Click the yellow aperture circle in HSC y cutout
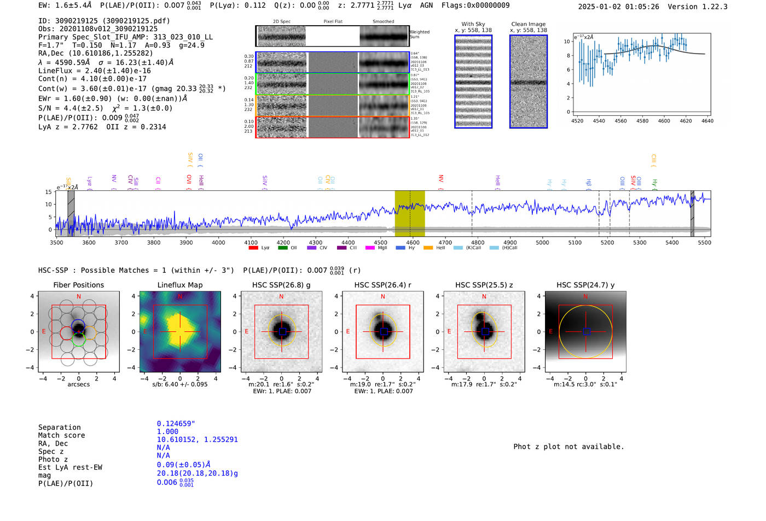The image size is (766, 521). click(585, 332)
